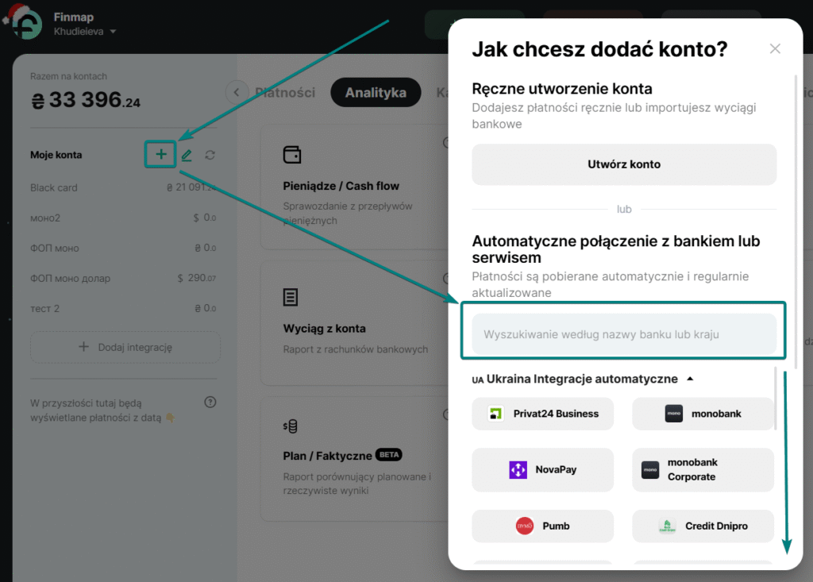
Task: Click the left chevron collapse arrow
Action: tap(236, 92)
